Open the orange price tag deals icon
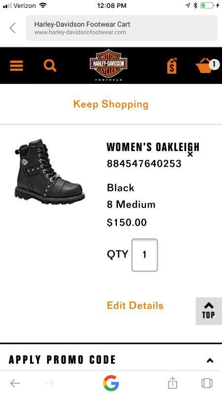Image resolution: width=222 pixels, height=395 pixels. [172, 66]
